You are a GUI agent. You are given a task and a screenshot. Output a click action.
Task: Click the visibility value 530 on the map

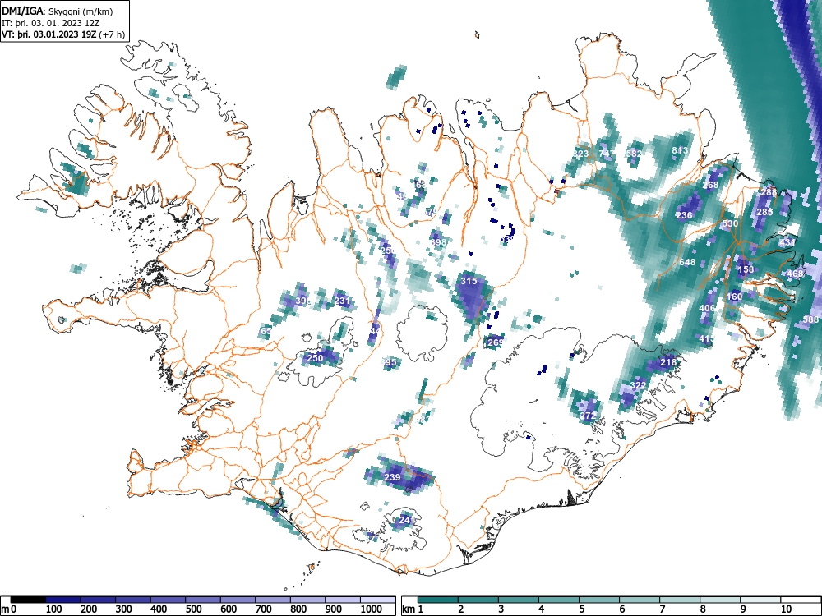click(730, 223)
